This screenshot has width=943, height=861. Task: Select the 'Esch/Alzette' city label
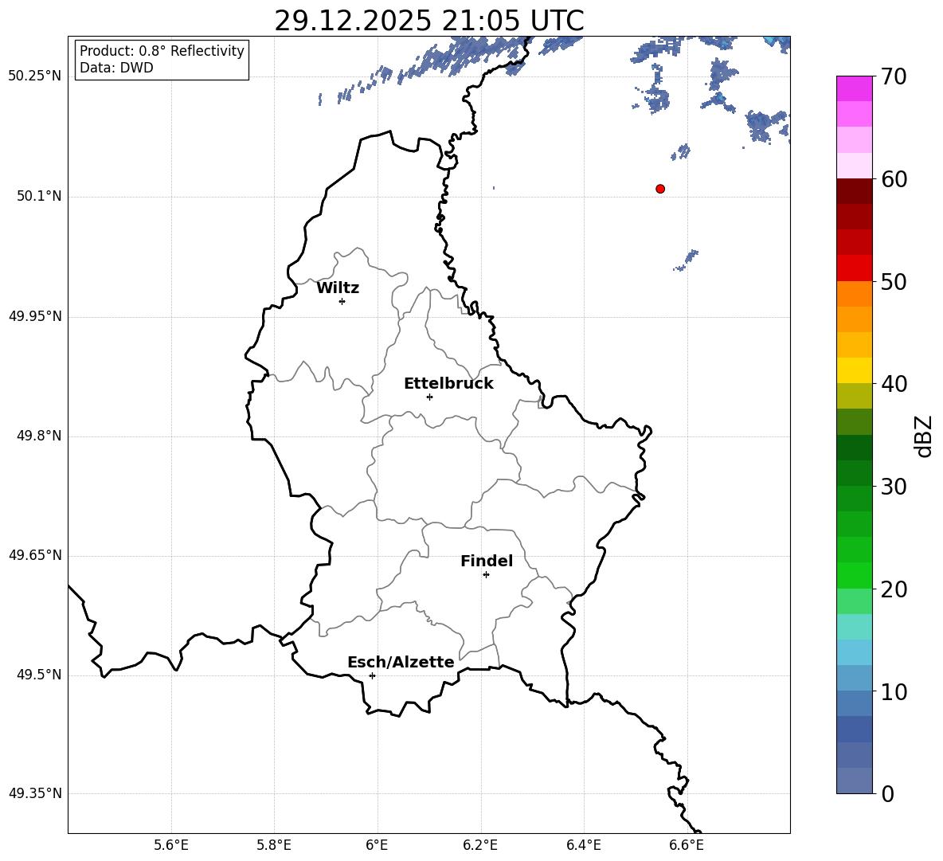[401, 662]
